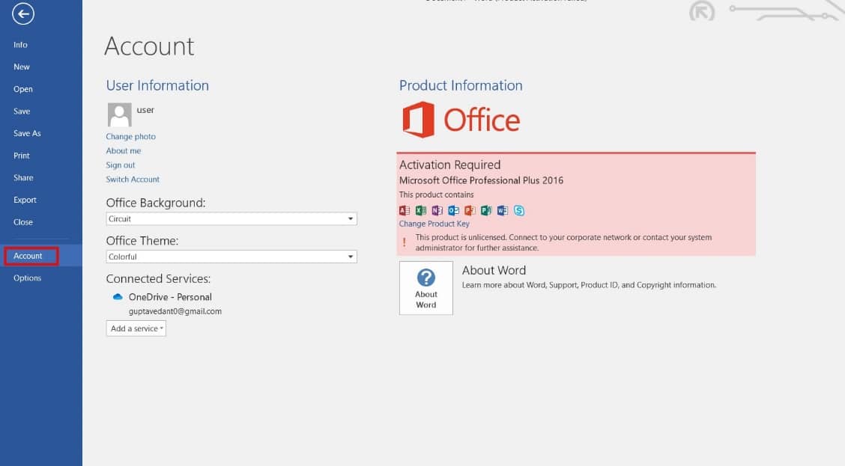Click the 'Activation Required' heading

450,165
